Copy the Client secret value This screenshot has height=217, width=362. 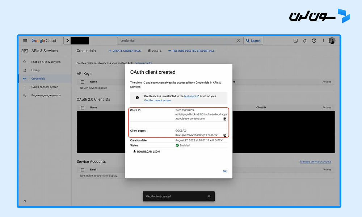[x=225, y=135]
